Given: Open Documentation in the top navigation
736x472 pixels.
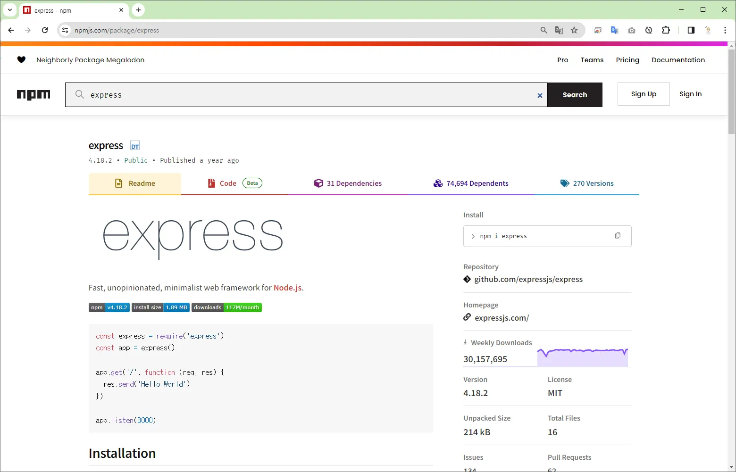Looking at the screenshot, I should (x=678, y=60).
